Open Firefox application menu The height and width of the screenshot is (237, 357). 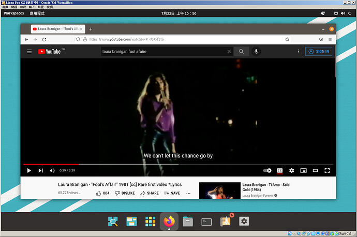click(x=330, y=39)
